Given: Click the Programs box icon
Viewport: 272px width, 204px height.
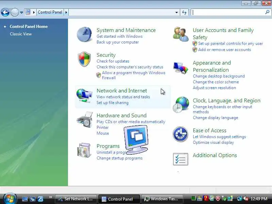Looking at the screenshot, I should pyautogui.click(x=84, y=150).
